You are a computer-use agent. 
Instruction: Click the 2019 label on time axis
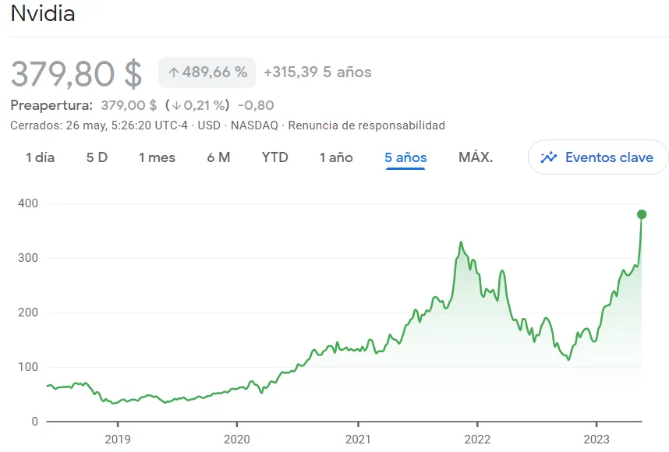118,438
